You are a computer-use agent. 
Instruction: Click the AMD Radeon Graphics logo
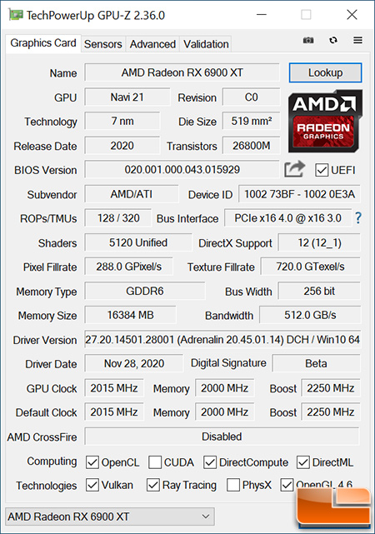click(x=325, y=121)
